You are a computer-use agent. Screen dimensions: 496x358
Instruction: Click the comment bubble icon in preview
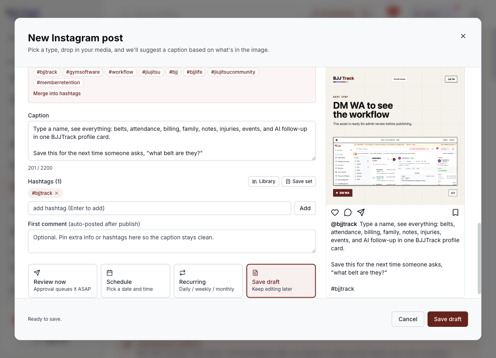(348, 213)
